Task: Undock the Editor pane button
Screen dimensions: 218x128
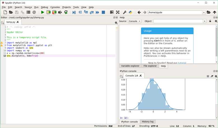Action: [114, 18]
